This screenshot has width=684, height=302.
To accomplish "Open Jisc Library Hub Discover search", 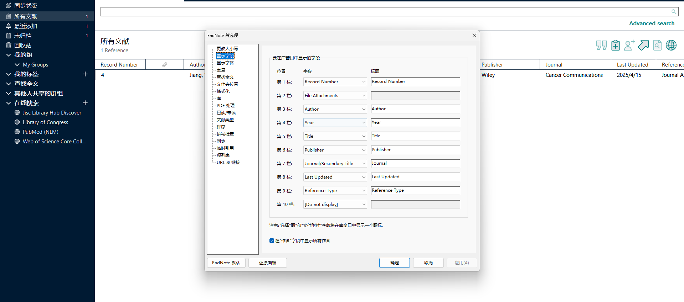I will pyautogui.click(x=52, y=112).
